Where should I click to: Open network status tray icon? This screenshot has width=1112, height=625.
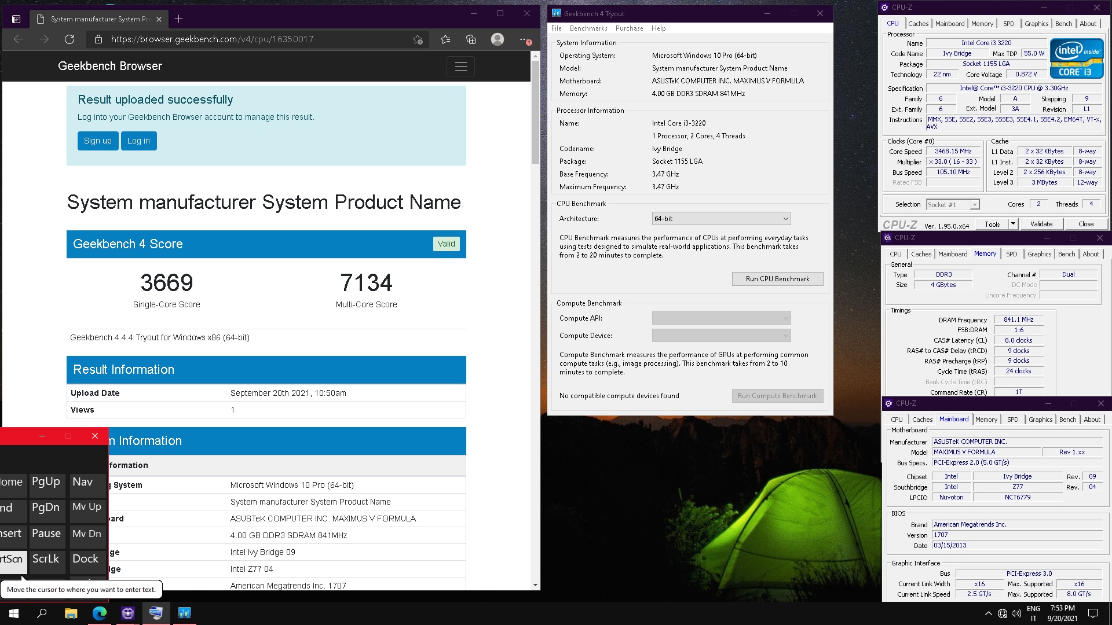[1003, 613]
